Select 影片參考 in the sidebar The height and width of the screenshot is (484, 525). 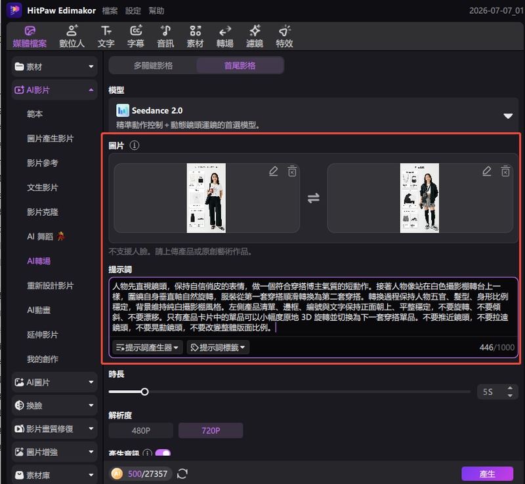click(43, 163)
